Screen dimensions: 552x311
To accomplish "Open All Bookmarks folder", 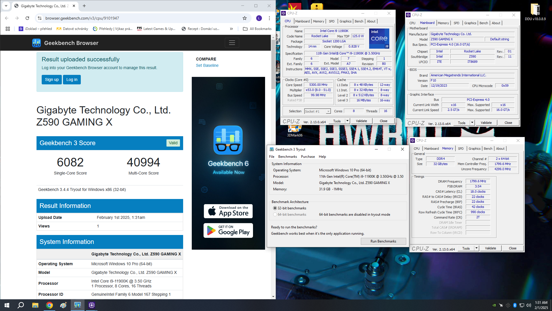I will (257, 29).
